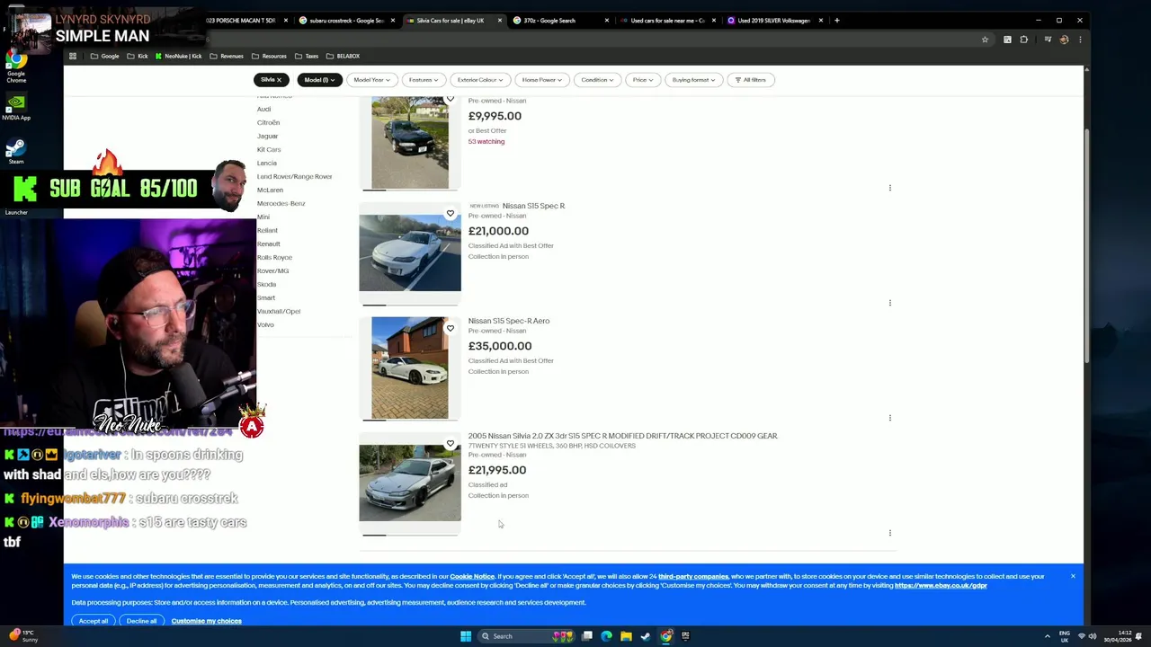Screen dimensions: 1151x647
Task: Expand the Model filter dropdown
Action: tap(319, 80)
